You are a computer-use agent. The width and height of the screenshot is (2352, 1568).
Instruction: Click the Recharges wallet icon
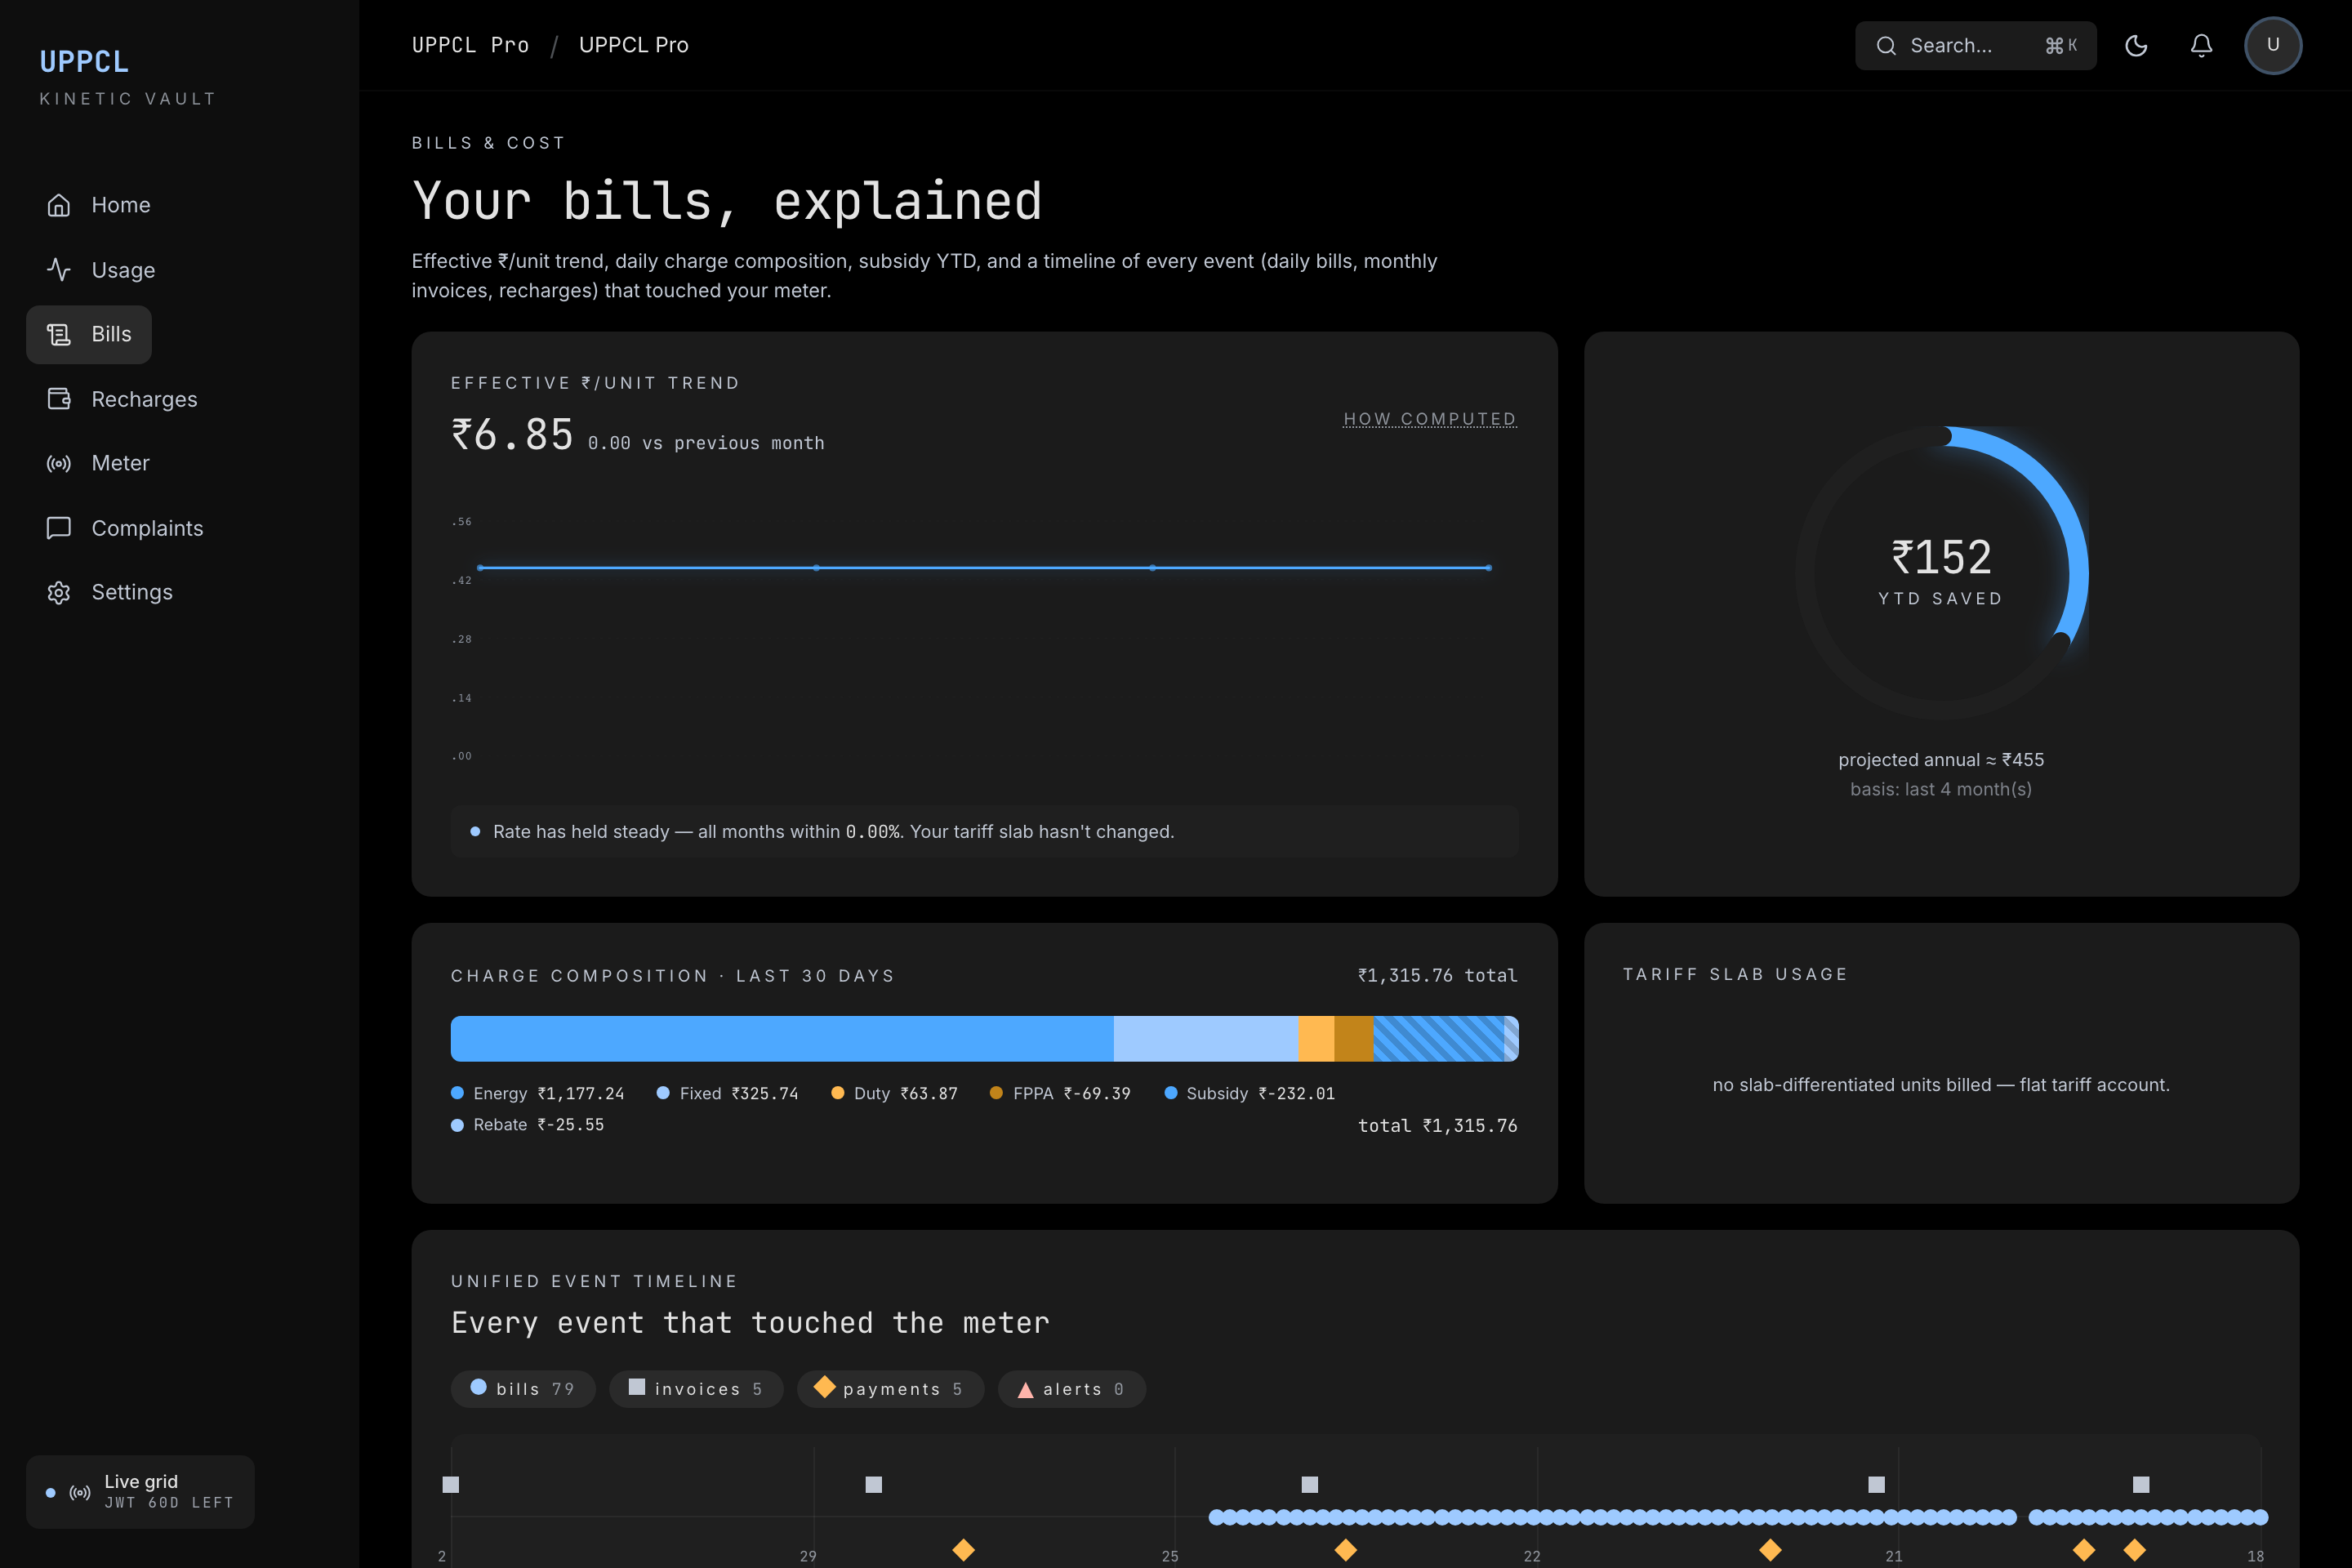pyautogui.click(x=59, y=399)
